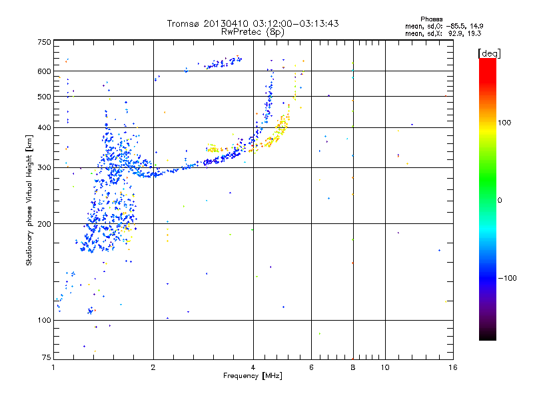Click the 'RwPretec (8p)' subtitle
The height and width of the screenshot is (400, 533).
click(253, 32)
